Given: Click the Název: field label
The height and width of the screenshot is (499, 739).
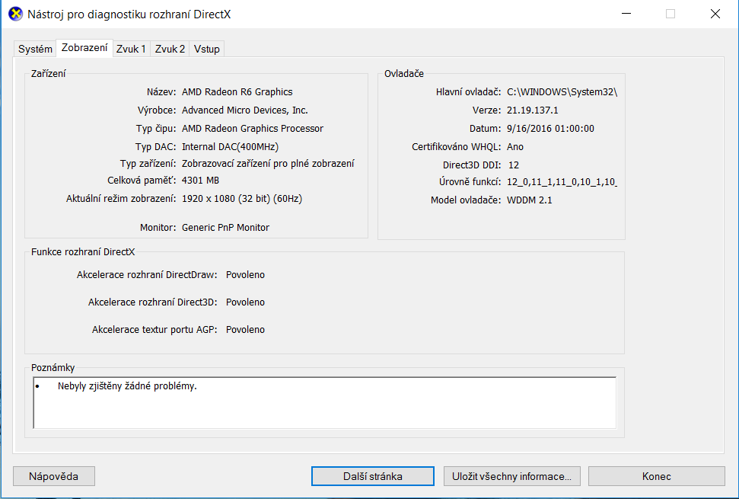Looking at the screenshot, I should pos(161,92).
